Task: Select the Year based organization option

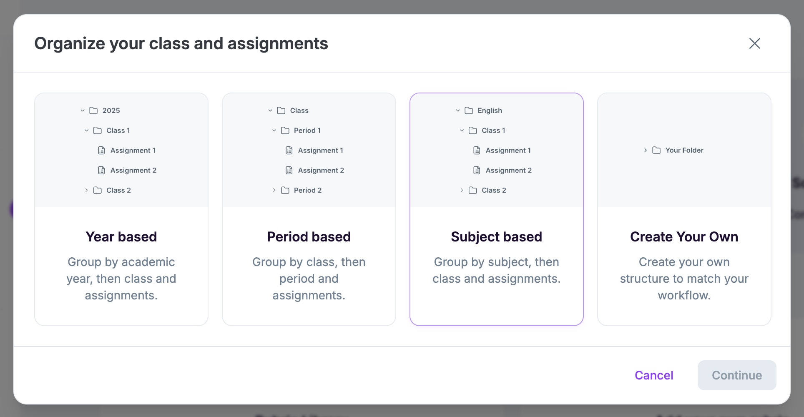Action: pyautogui.click(x=121, y=236)
